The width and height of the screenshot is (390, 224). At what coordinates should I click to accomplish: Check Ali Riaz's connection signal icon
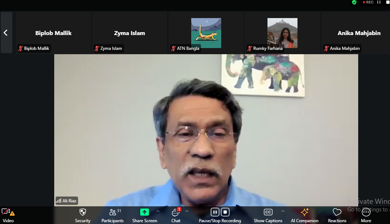[x=59, y=201]
